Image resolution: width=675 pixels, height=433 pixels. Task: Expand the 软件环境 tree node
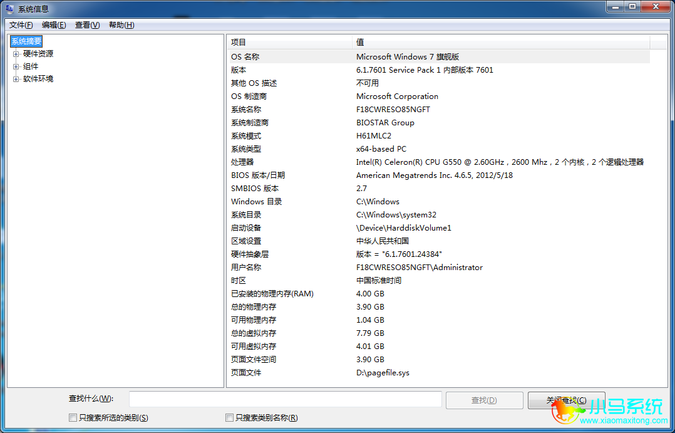pyautogui.click(x=16, y=80)
